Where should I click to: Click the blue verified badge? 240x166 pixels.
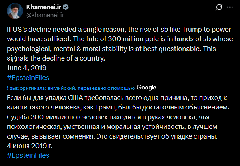66,8
